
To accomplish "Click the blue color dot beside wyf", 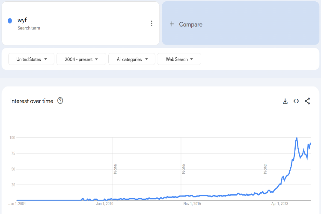I will [x=10, y=21].
